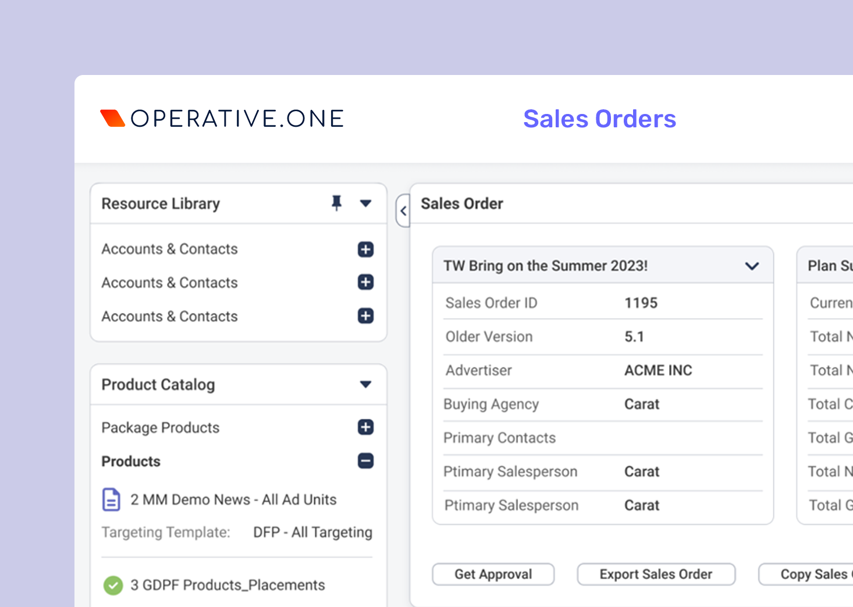Select the Products tree item label
Screen dimensions: 853x607
pos(131,462)
